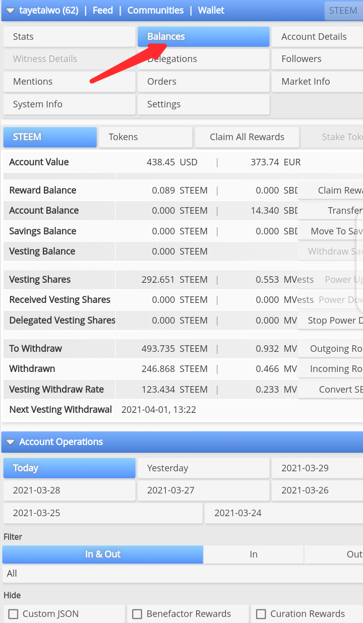Select the Tokens sub-tab

coord(146,137)
